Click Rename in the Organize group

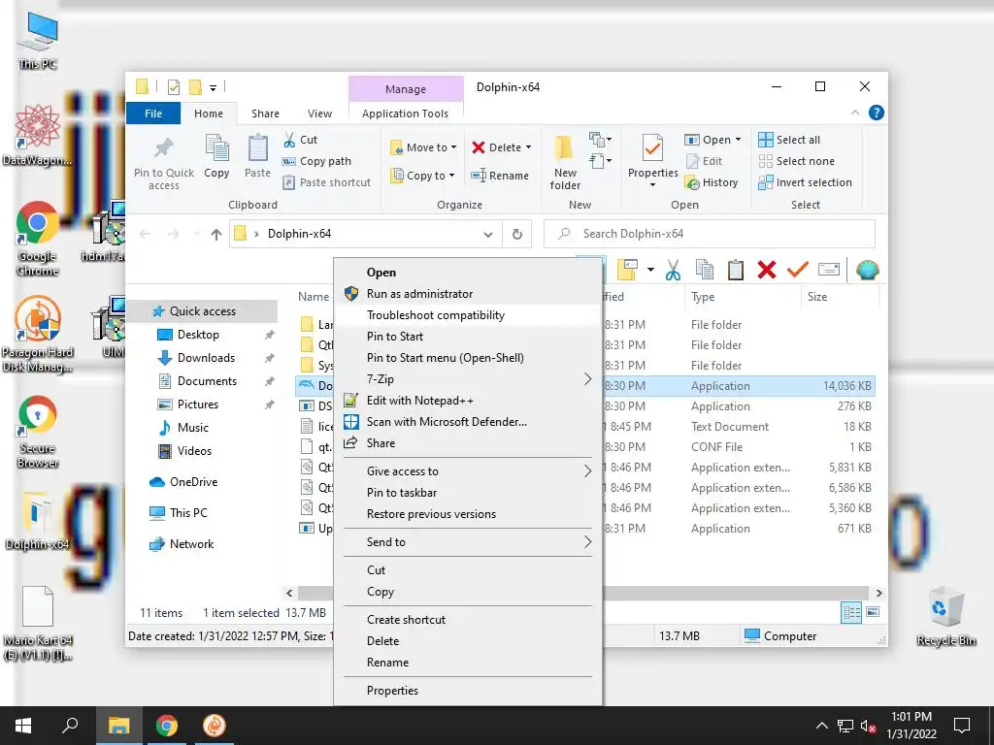pyautogui.click(x=500, y=176)
